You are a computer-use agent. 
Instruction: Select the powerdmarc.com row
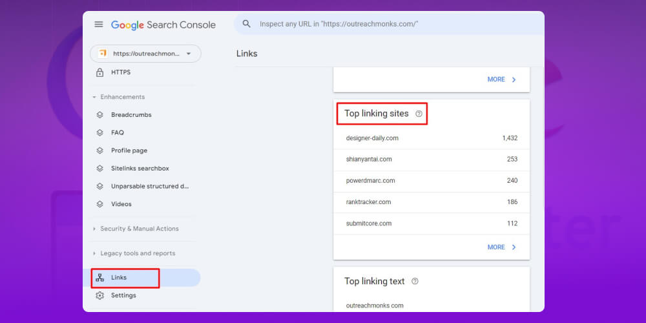click(432, 182)
